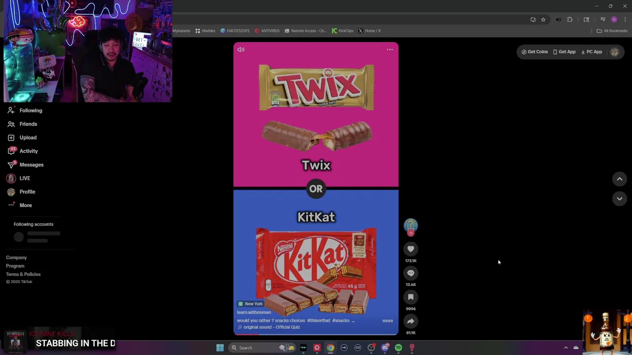Click the Twix option in the video

click(x=316, y=115)
